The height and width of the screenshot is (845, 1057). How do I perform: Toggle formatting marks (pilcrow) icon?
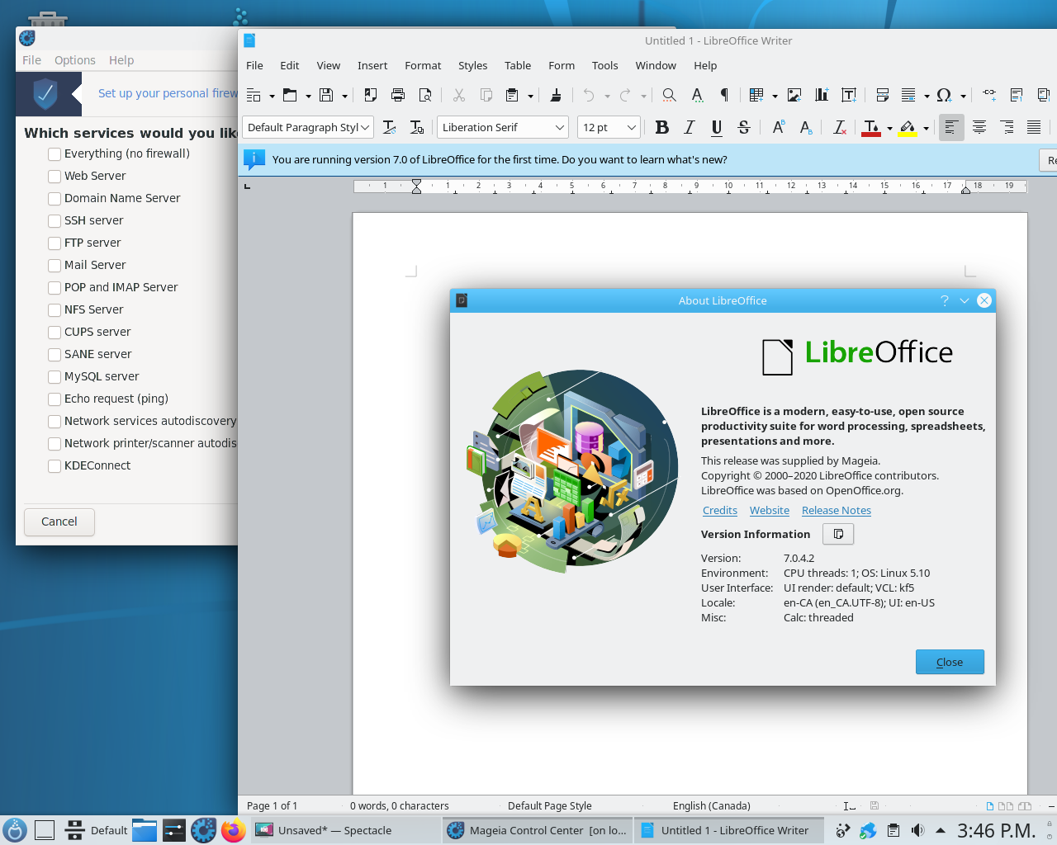[x=724, y=95]
